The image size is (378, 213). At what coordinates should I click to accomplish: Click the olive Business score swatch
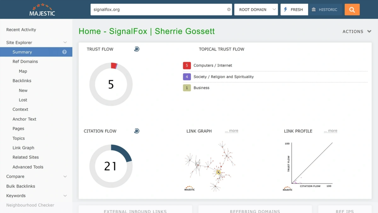click(x=187, y=88)
